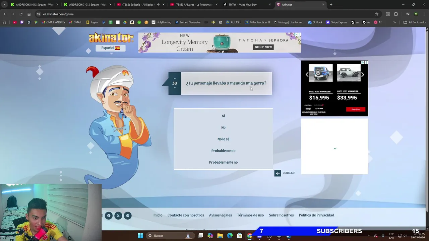Answer "No" to the Akinator question

click(x=223, y=128)
